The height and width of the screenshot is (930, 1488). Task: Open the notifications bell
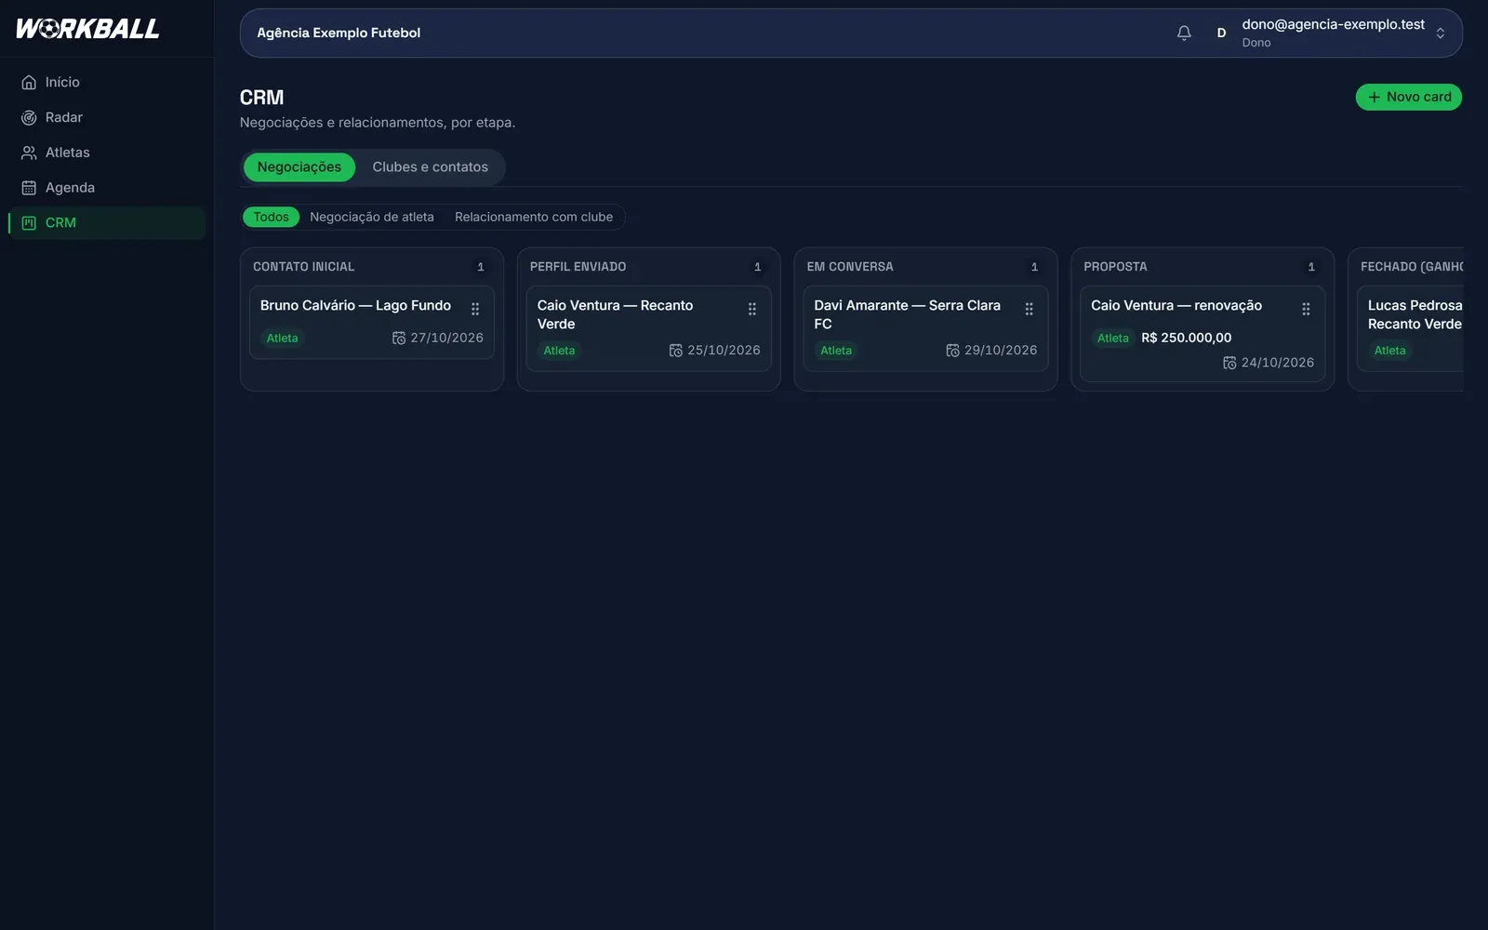[1184, 33]
